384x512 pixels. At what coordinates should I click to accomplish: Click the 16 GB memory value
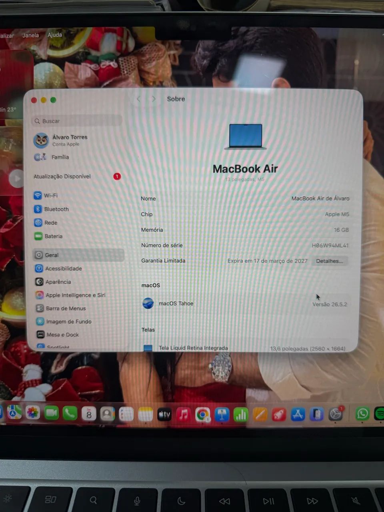click(341, 230)
